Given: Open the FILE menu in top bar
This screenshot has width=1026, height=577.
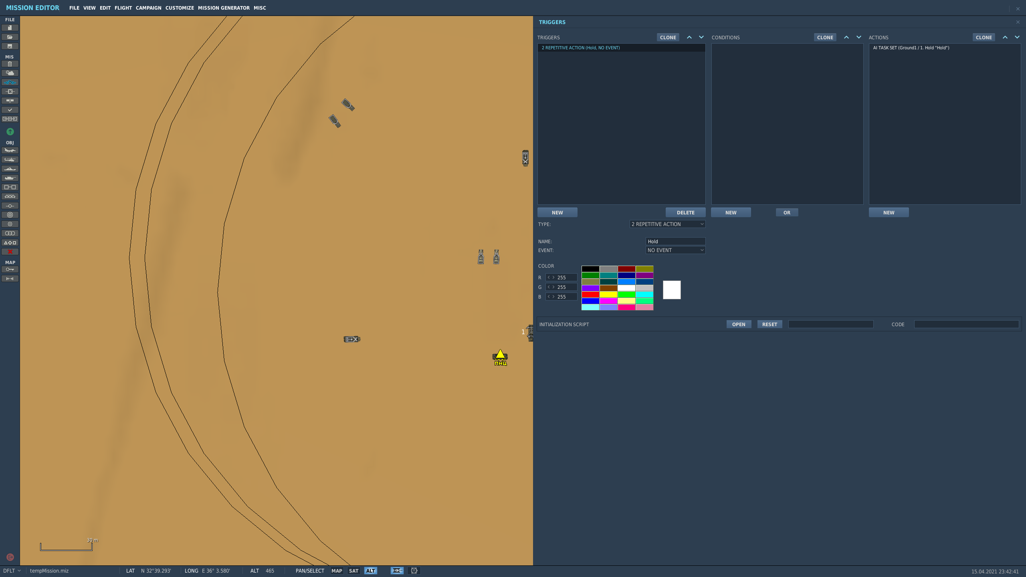Looking at the screenshot, I should coord(74,8).
